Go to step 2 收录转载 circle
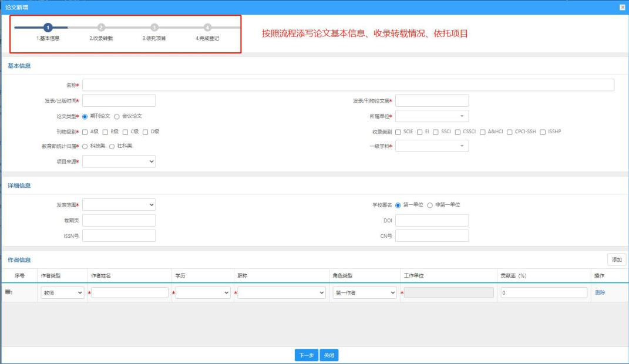This screenshot has width=629, height=364. (x=101, y=27)
